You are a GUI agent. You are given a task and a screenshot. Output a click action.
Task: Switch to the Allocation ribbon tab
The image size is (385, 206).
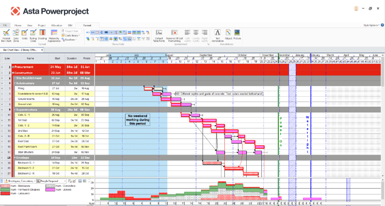[x=57, y=25]
